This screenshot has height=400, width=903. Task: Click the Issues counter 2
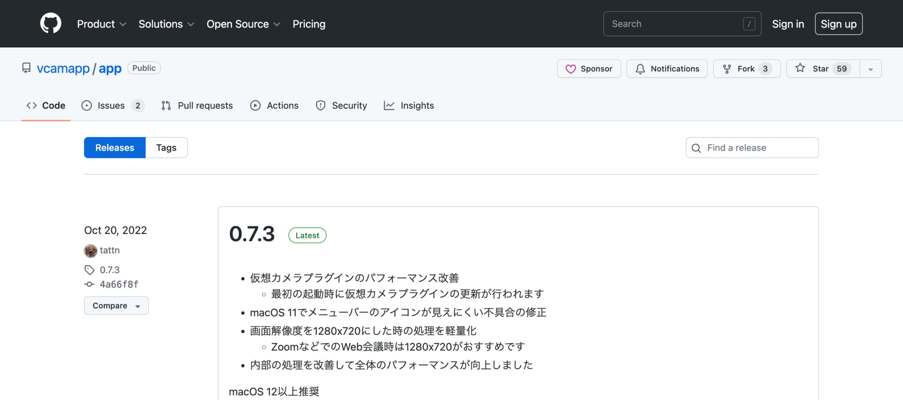click(138, 106)
